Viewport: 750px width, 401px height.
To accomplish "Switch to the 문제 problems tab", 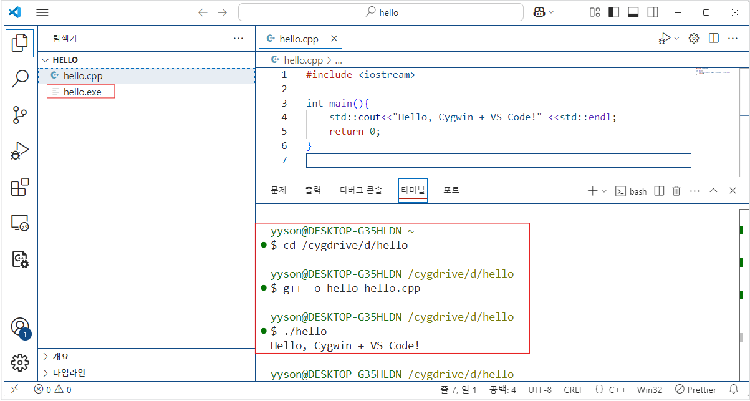I will [278, 190].
